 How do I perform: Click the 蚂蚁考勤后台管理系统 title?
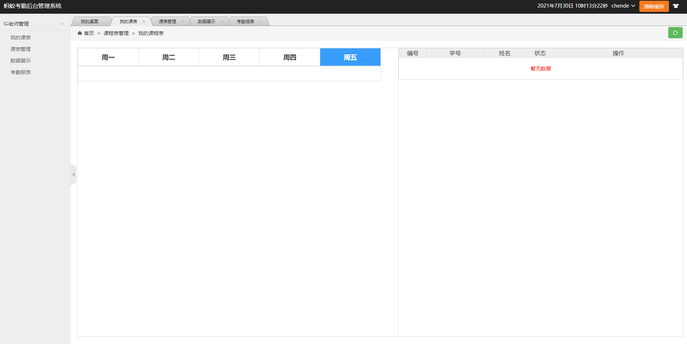click(32, 6)
